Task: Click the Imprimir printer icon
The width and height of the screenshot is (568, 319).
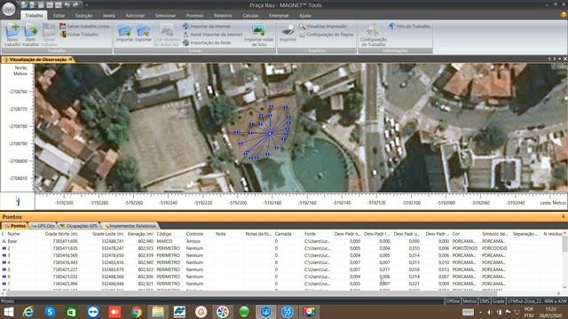Action: click(x=288, y=33)
